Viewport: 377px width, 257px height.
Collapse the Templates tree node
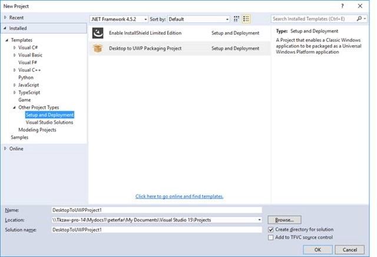point(7,40)
